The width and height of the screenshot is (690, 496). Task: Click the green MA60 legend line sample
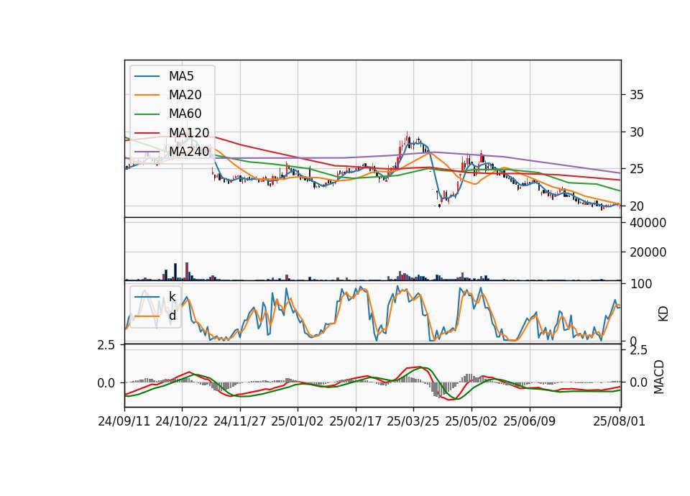[147, 114]
